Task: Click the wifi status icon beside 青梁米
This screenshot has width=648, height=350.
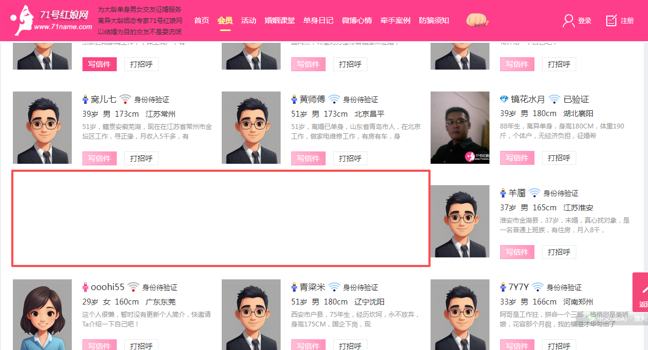Action: coord(334,287)
